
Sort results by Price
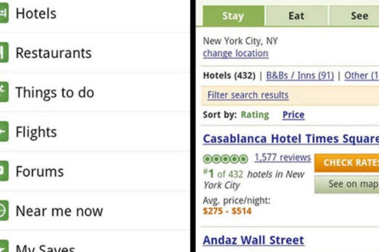(293, 115)
